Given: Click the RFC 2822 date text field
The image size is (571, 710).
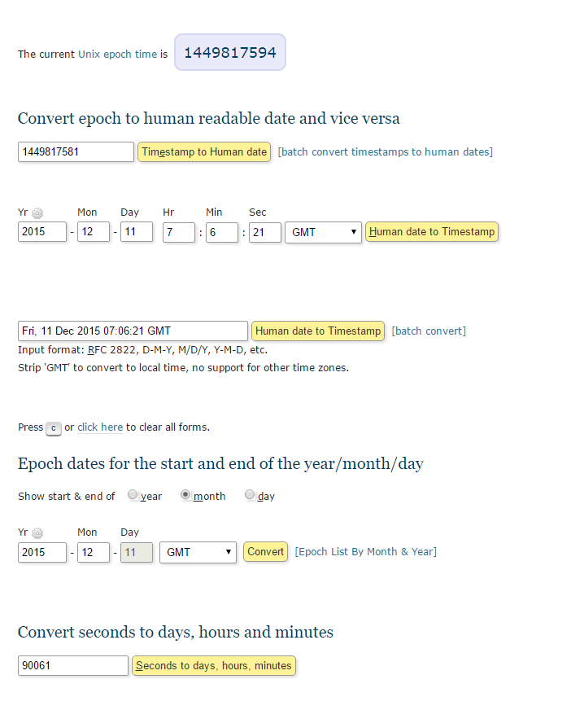Looking at the screenshot, I should coord(133,331).
